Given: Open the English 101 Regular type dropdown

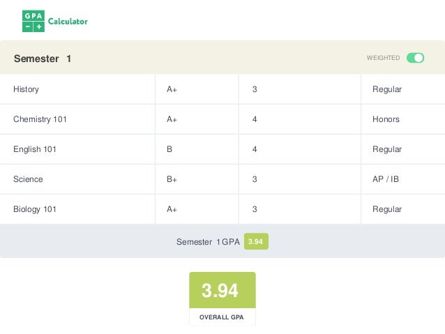Looking at the screenshot, I should pos(402,149).
